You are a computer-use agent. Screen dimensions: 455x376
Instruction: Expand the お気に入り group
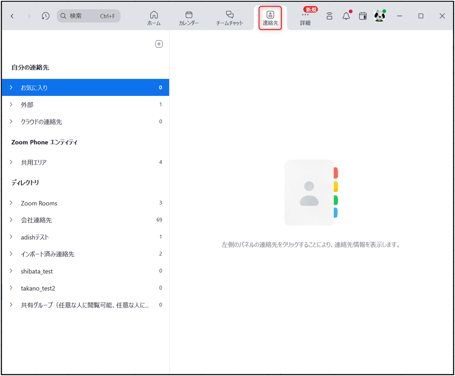tap(11, 88)
